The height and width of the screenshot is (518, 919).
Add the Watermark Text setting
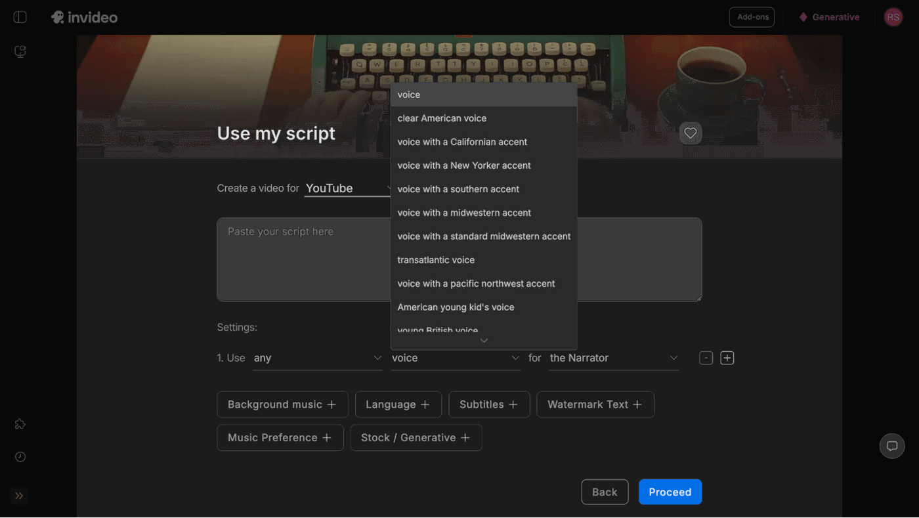pos(595,404)
